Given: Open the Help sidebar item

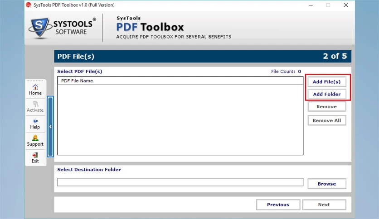Looking at the screenshot, I should click(35, 124).
